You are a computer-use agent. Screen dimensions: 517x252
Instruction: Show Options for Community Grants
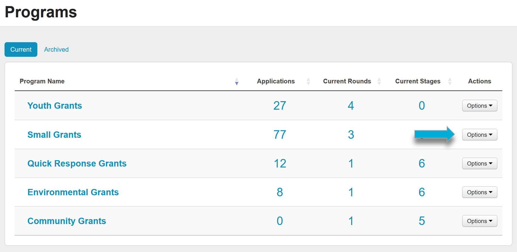pyautogui.click(x=480, y=221)
